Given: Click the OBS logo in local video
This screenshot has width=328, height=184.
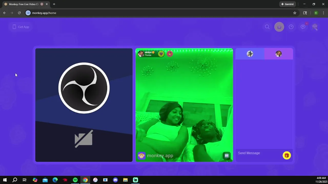Looking at the screenshot, I should tap(84, 88).
